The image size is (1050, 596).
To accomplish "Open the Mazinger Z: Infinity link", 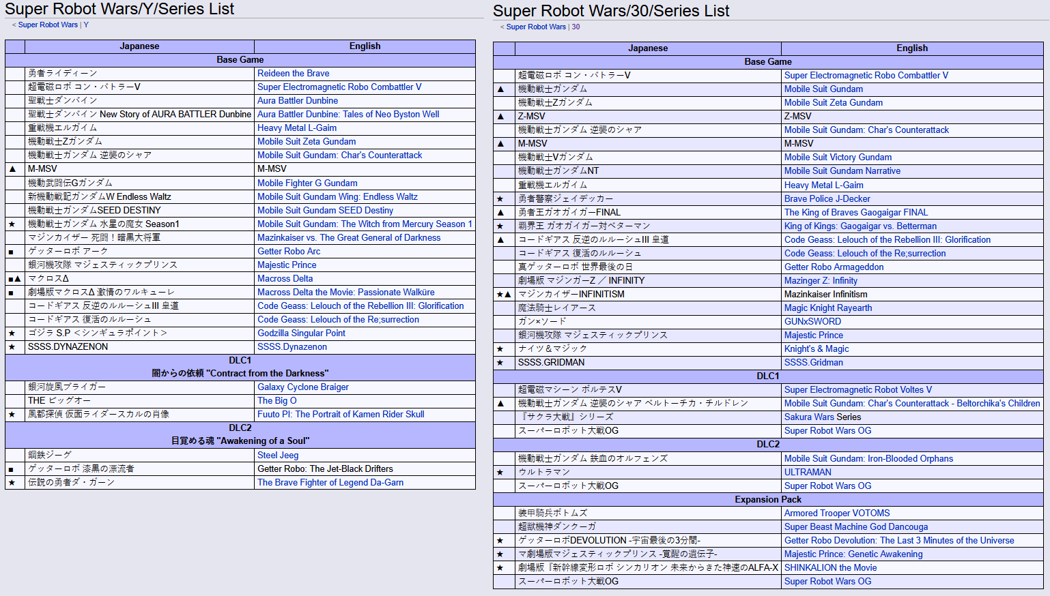I will pos(821,281).
